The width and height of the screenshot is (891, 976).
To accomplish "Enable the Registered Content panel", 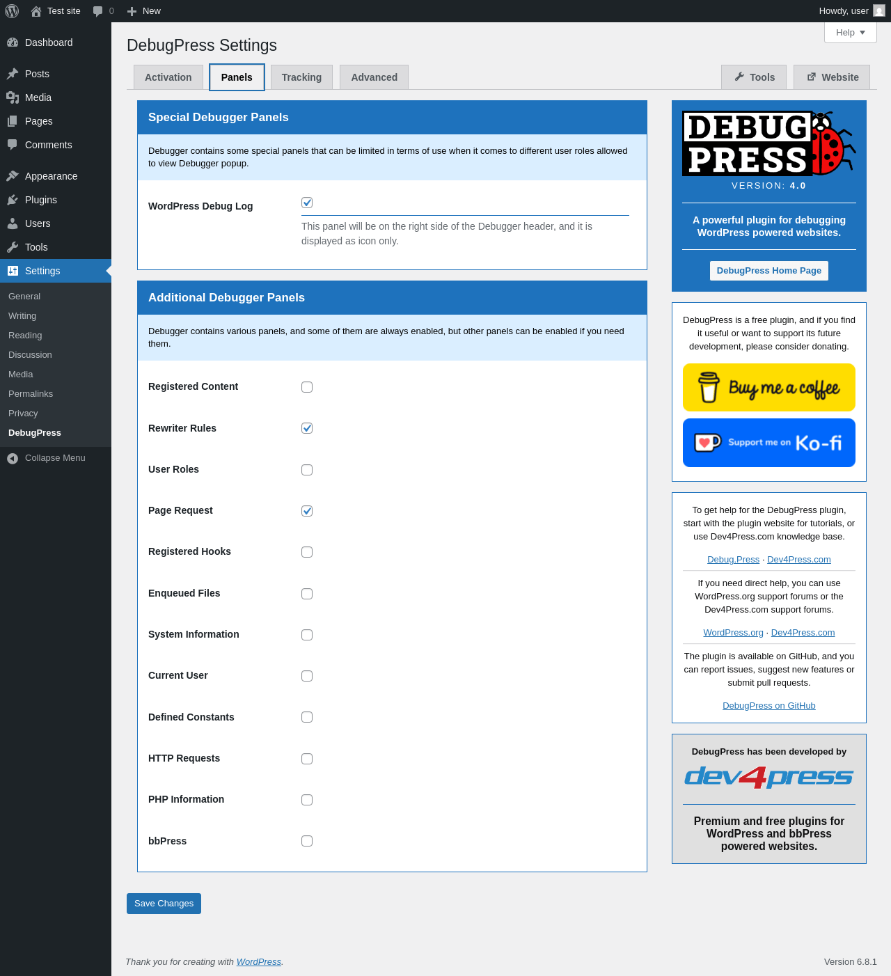I will (x=307, y=387).
